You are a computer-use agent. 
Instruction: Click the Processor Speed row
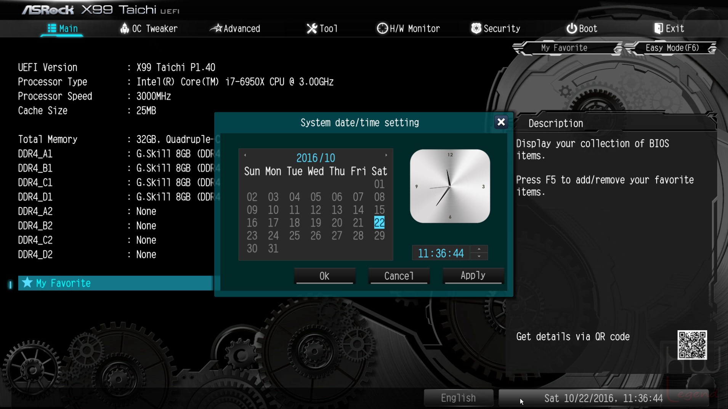pos(95,96)
